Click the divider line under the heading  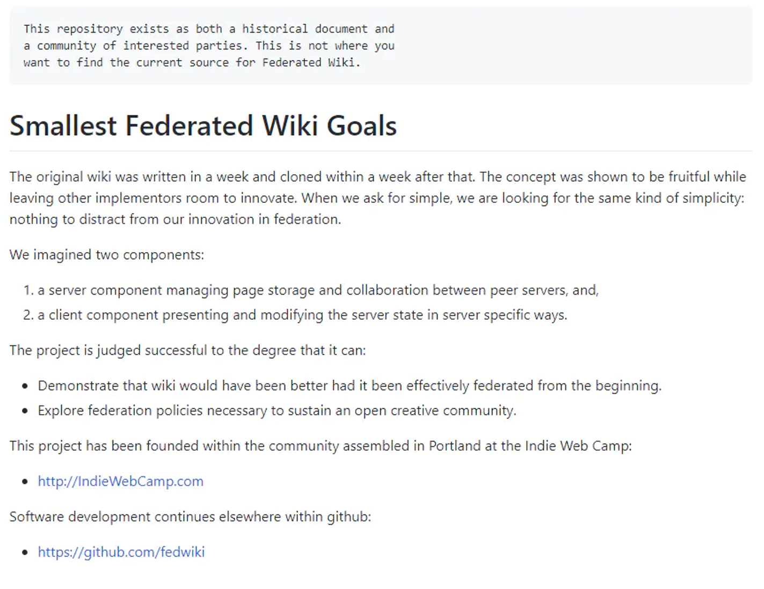(x=380, y=151)
